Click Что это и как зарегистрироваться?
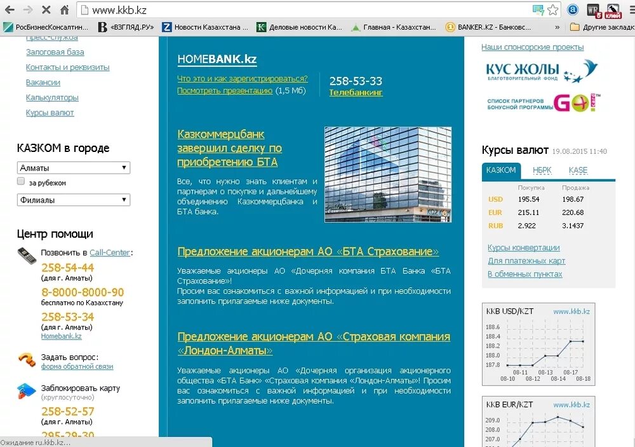635x447 pixels. pos(242,79)
